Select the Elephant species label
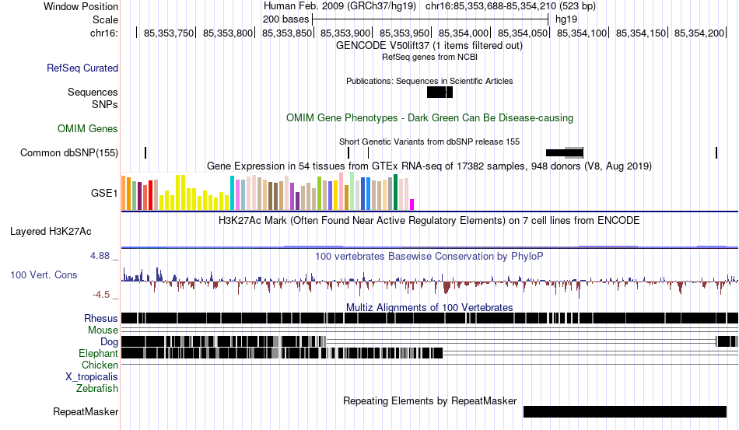 tap(98, 353)
